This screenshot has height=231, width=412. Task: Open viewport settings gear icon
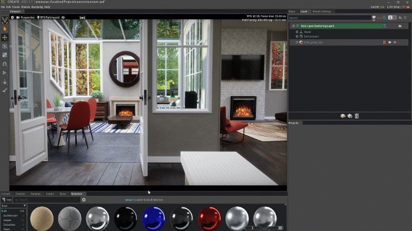12,18
